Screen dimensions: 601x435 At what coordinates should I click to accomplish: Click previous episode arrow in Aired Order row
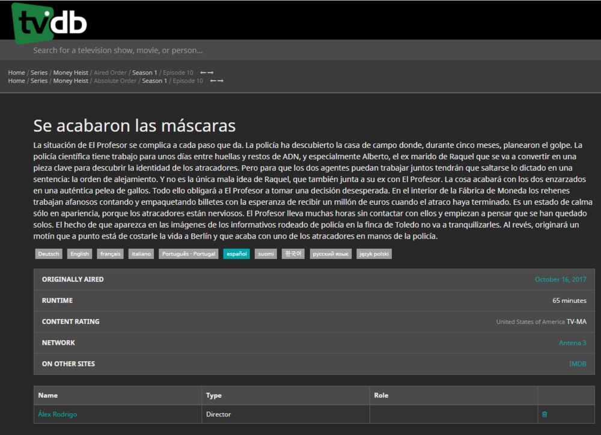click(203, 73)
